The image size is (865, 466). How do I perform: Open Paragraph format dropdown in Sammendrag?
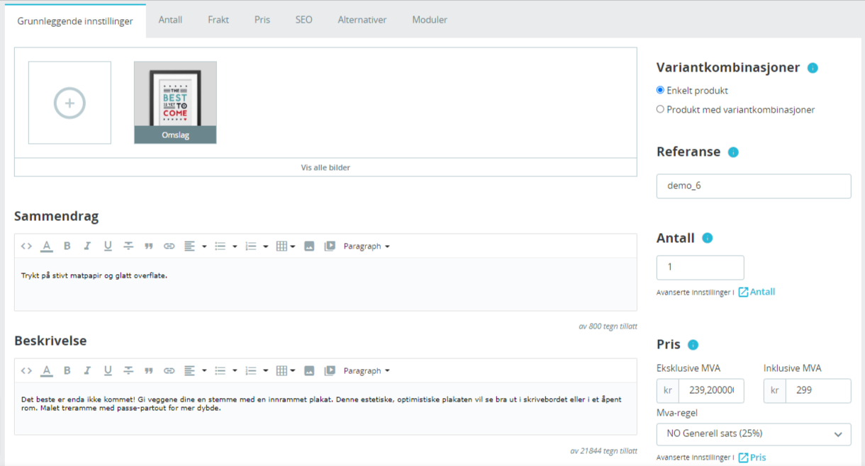click(x=367, y=246)
